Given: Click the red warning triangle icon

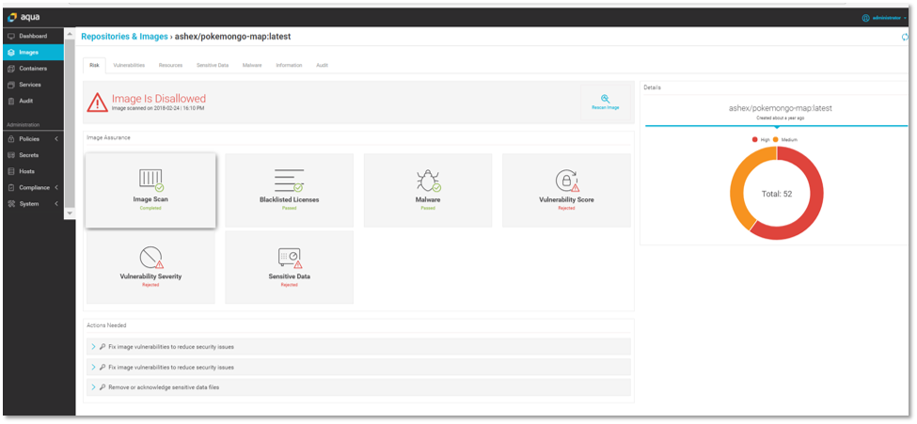Looking at the screenshot, I should pyautogui.click(x=97, y=102).
